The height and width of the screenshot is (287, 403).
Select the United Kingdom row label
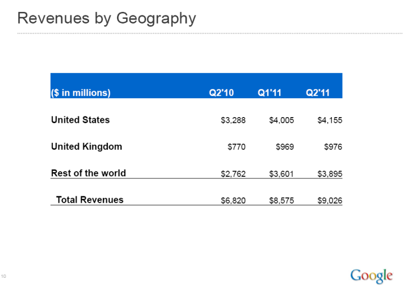point(87,146)
